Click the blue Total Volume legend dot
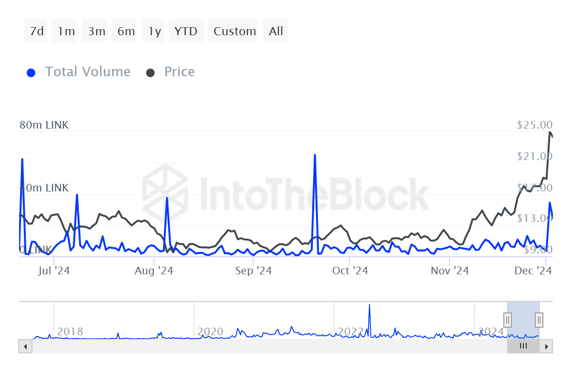 (31, 71)
